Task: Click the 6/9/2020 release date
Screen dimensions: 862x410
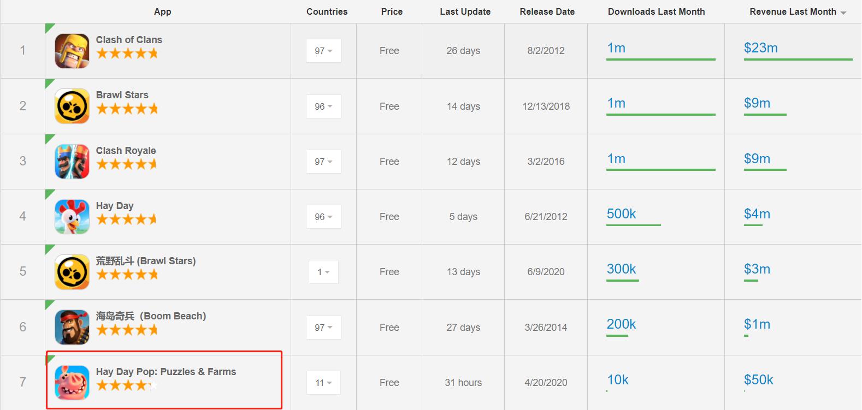Action: [546, 272]
